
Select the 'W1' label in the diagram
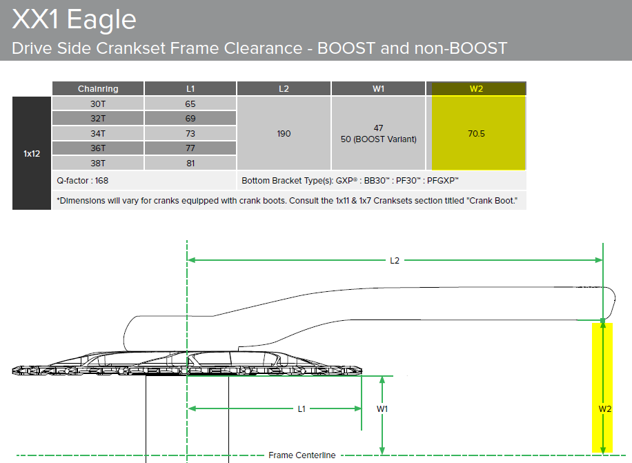pyautogui.click(x=382, y=409)
